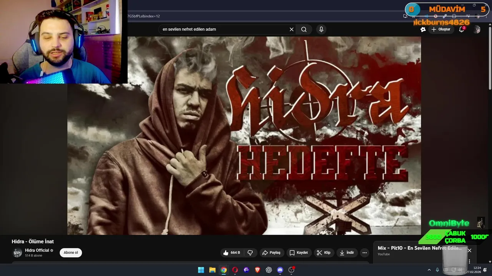Like the video with 664 B likes
This screenshot has height=276, width=492.
click(231, 253)
